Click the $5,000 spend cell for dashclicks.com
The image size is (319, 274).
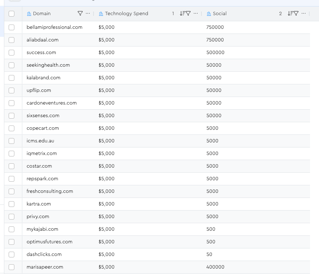coord(106,255)
